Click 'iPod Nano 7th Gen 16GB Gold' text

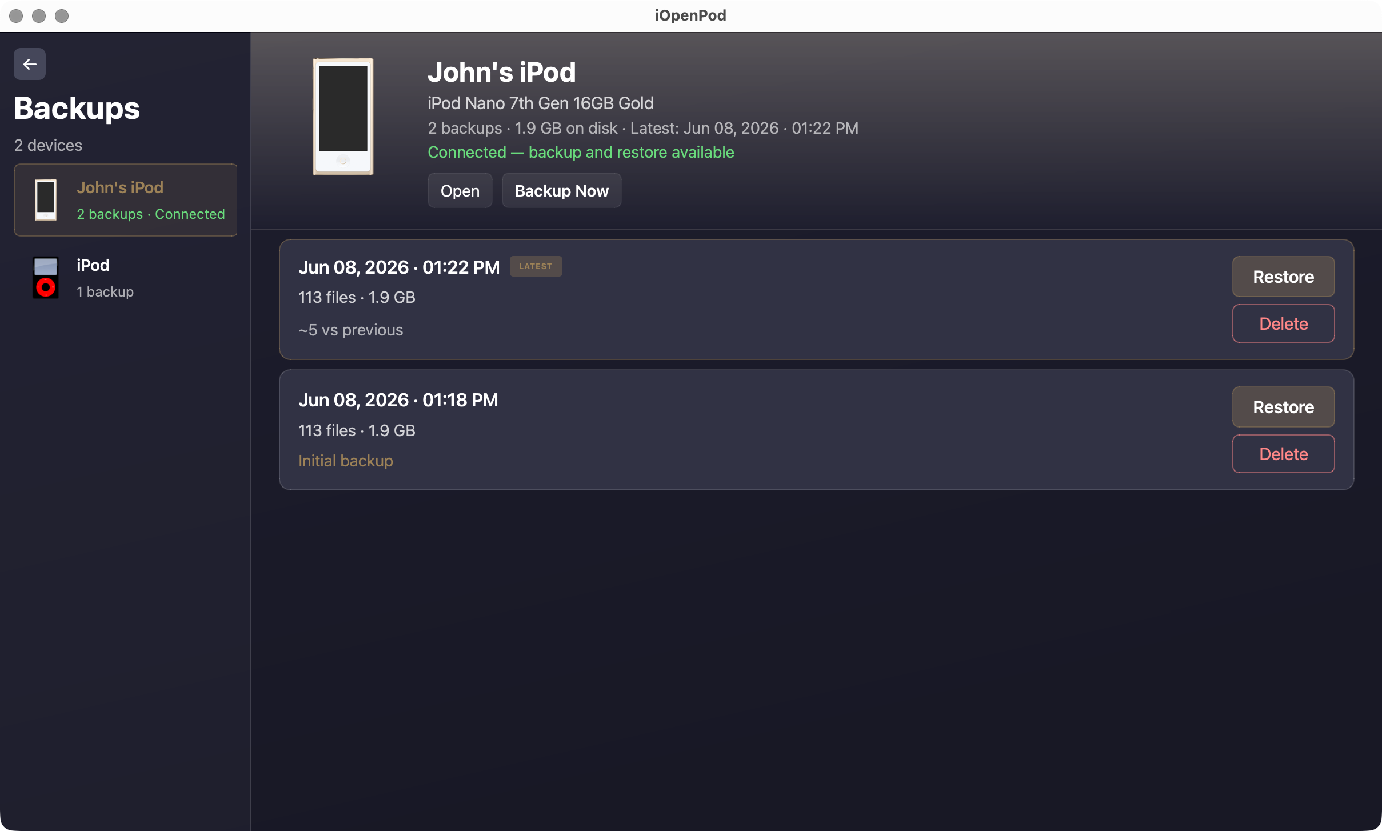click(541, 103)
